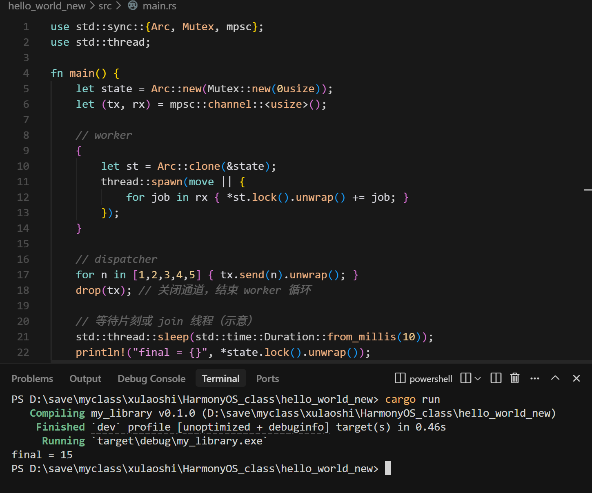Switch to the Ports tab

point(267,379)
